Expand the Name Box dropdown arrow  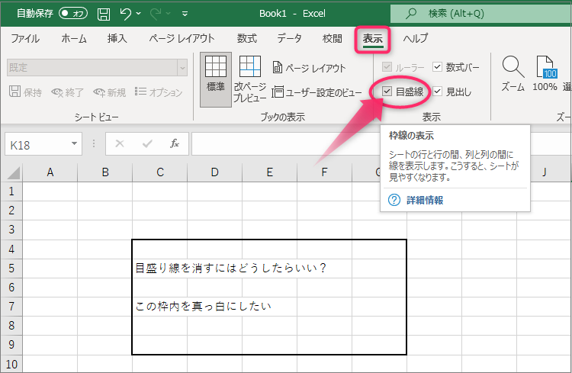75,144
